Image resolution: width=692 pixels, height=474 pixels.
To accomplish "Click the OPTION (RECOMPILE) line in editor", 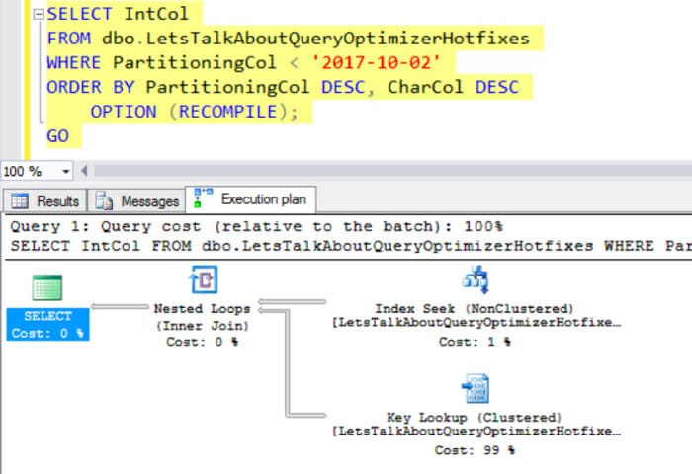I will 194,112.
